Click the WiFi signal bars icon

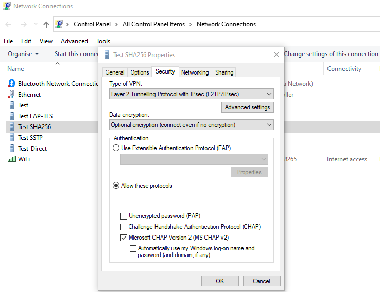(x=12, y=159)
